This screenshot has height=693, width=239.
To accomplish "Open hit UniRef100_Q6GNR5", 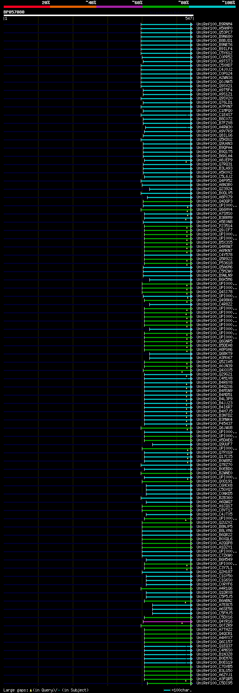I will point(214,341).
